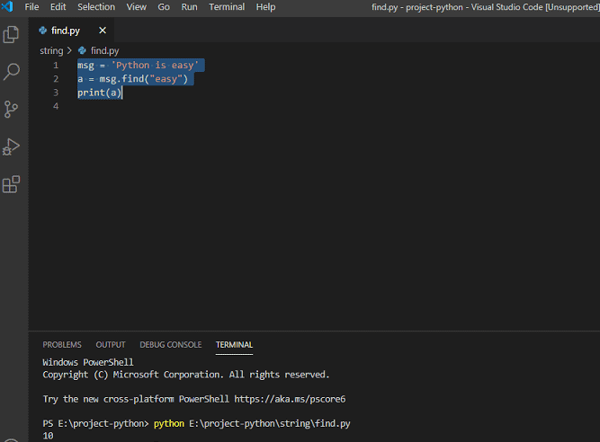
Task: Click the window title text
Action: [x=485, y=7]
